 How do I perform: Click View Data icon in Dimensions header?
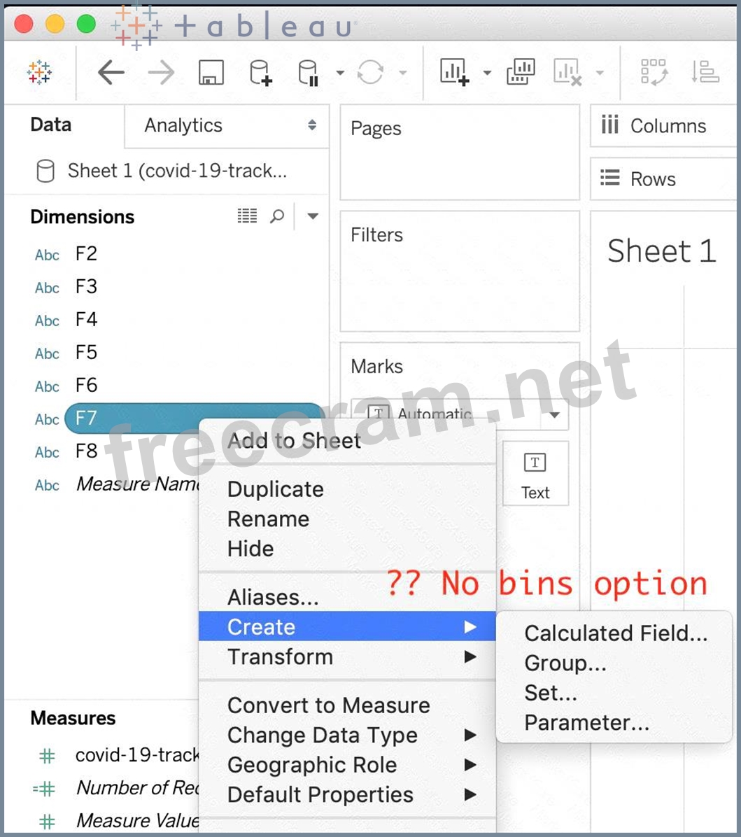coord(247,217)
